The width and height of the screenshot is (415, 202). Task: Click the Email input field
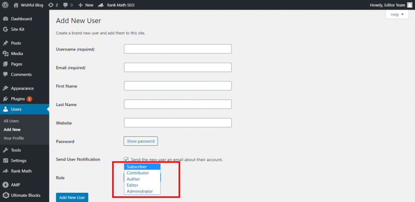[178, 68]
